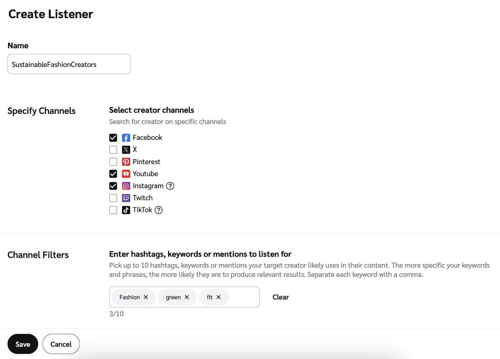Delete the fit keyword tag
Screen dimensions: 500x359
point(219,297)
